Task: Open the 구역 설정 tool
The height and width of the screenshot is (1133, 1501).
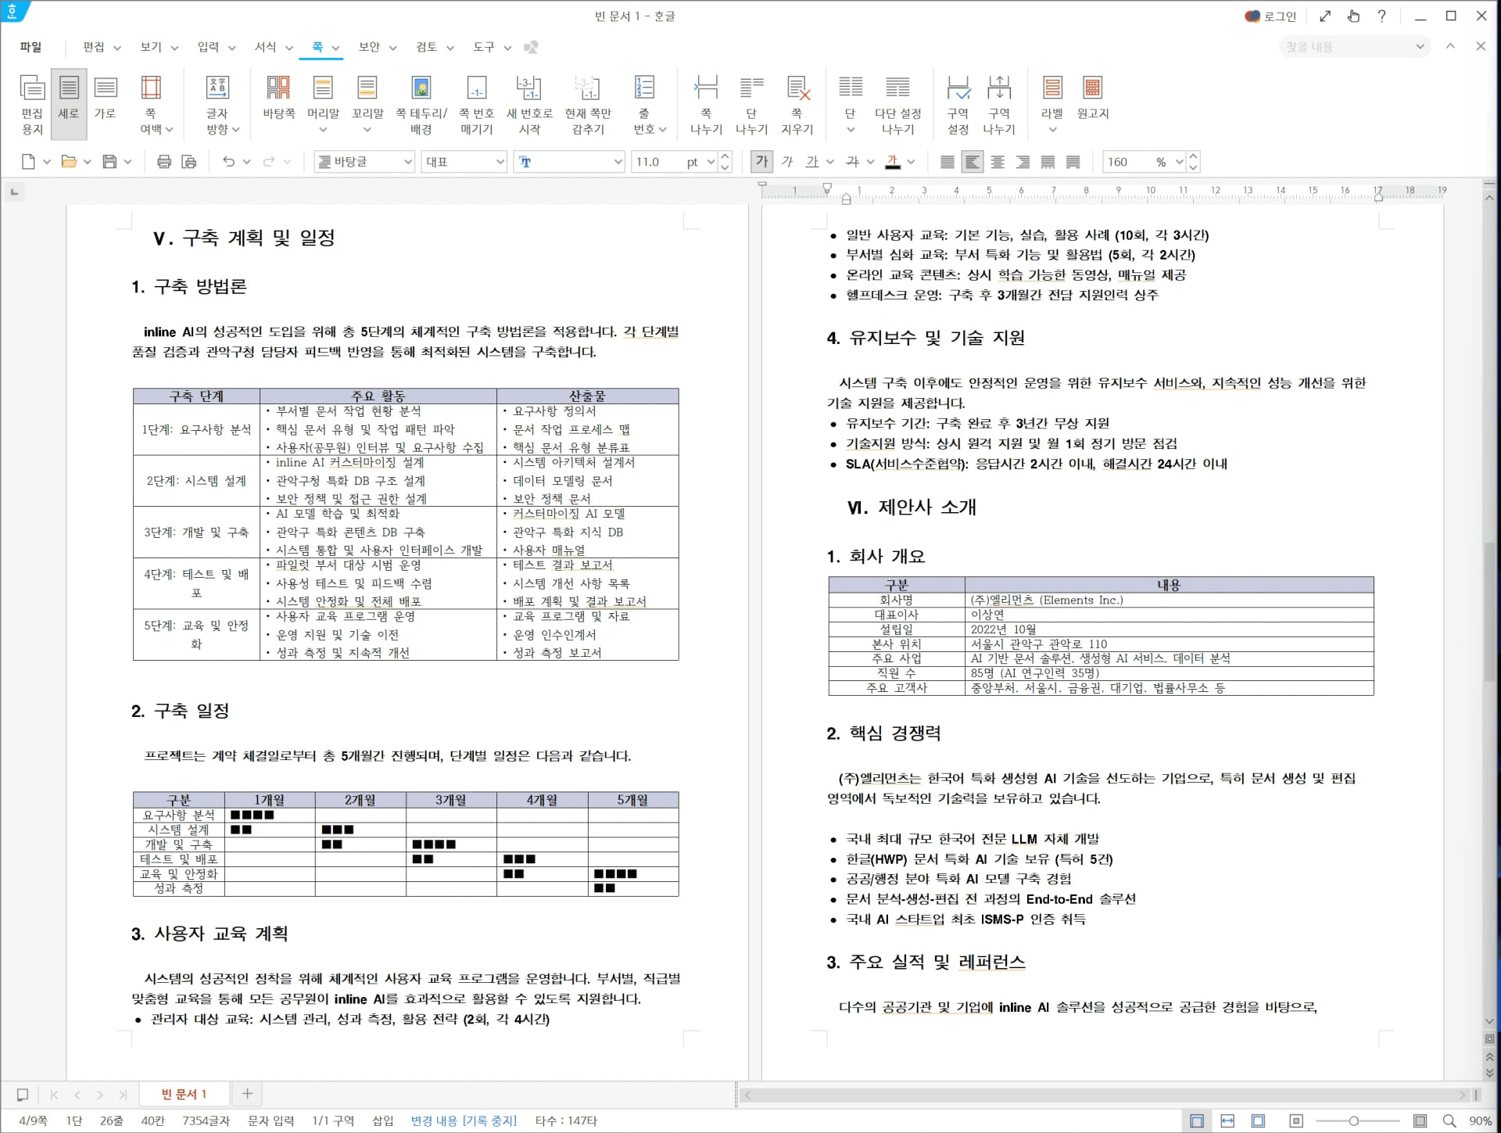Action: pos(960,102)
